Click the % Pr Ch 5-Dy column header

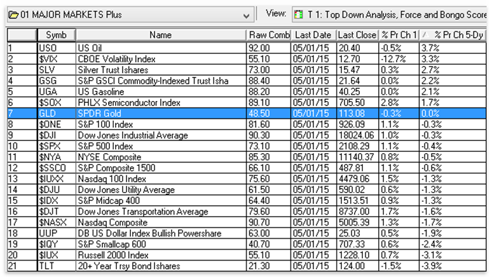pos(453,35)
